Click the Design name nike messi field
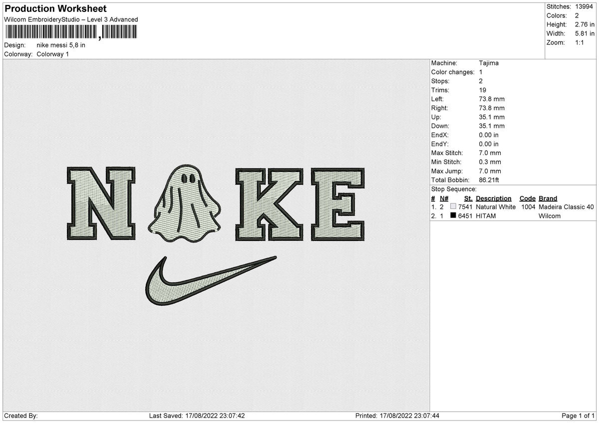Viewport: 599px width, 423px height. coord(60,45)
